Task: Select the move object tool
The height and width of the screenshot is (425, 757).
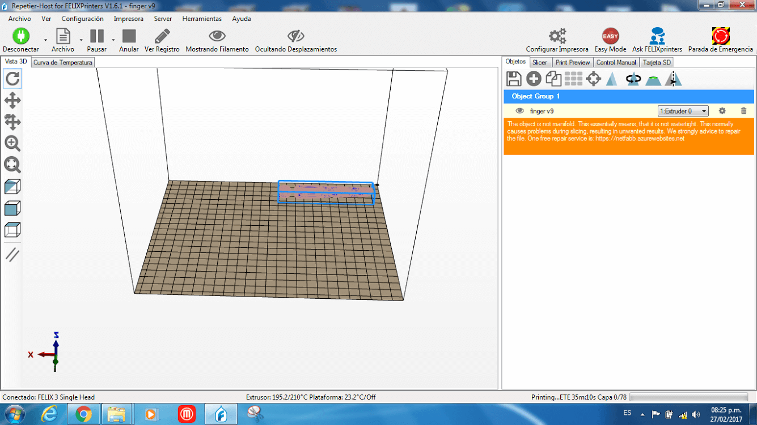Action: click(x=12, y=122)
